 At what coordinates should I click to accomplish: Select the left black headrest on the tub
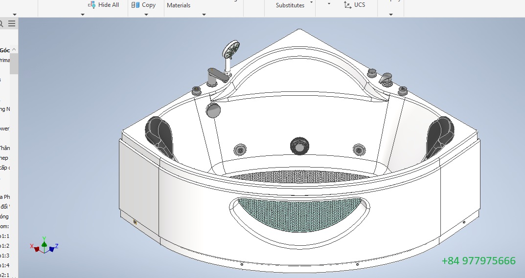[x=160, y=134]
